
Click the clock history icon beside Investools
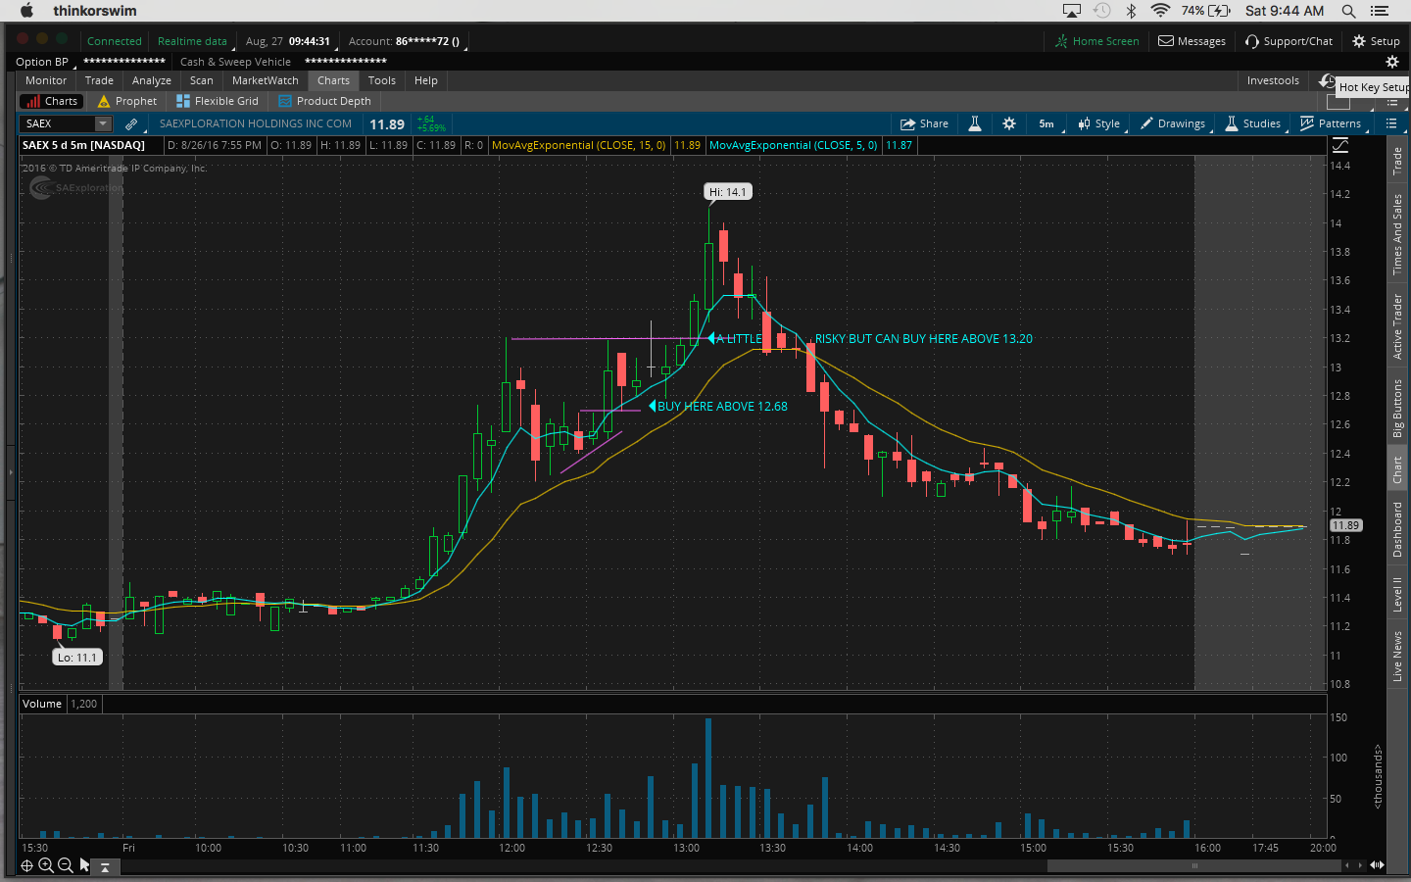coord(1328,80)
